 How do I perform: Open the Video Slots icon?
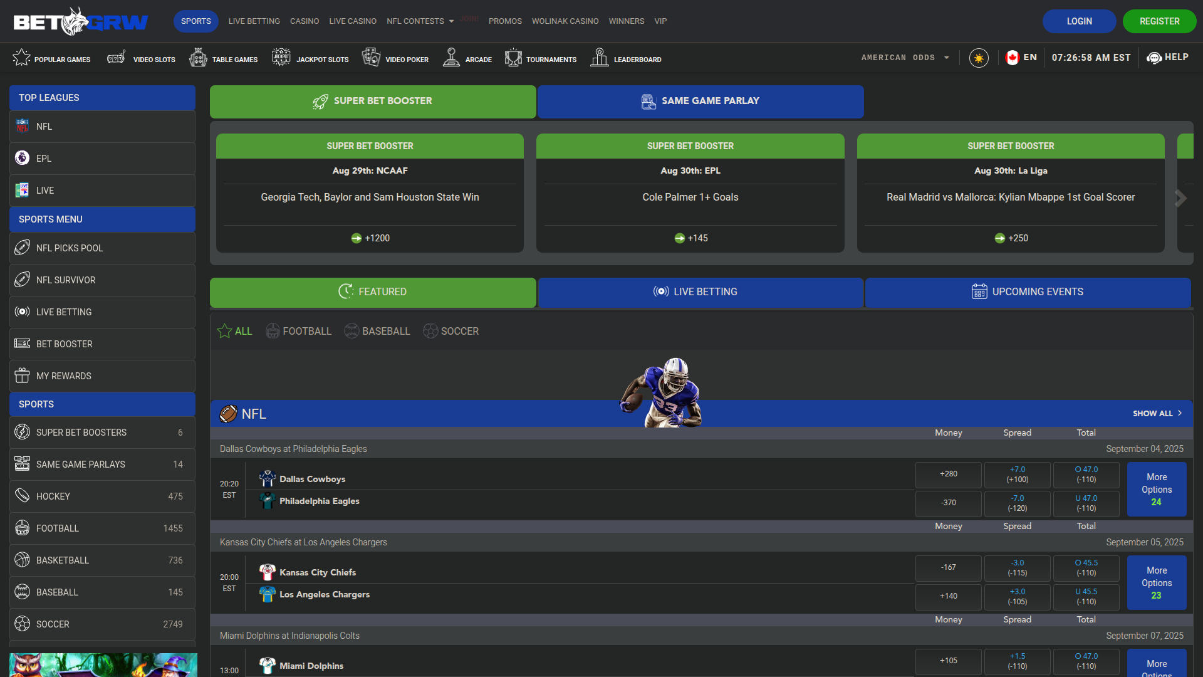117,58
